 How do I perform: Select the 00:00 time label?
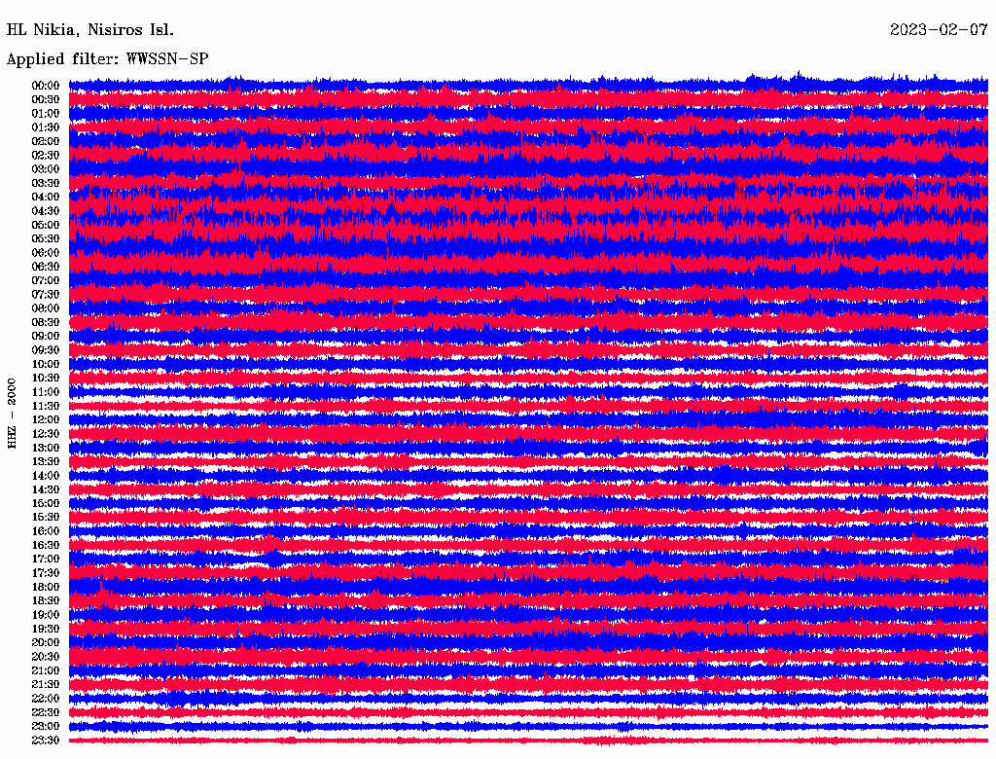coord(46,86)
